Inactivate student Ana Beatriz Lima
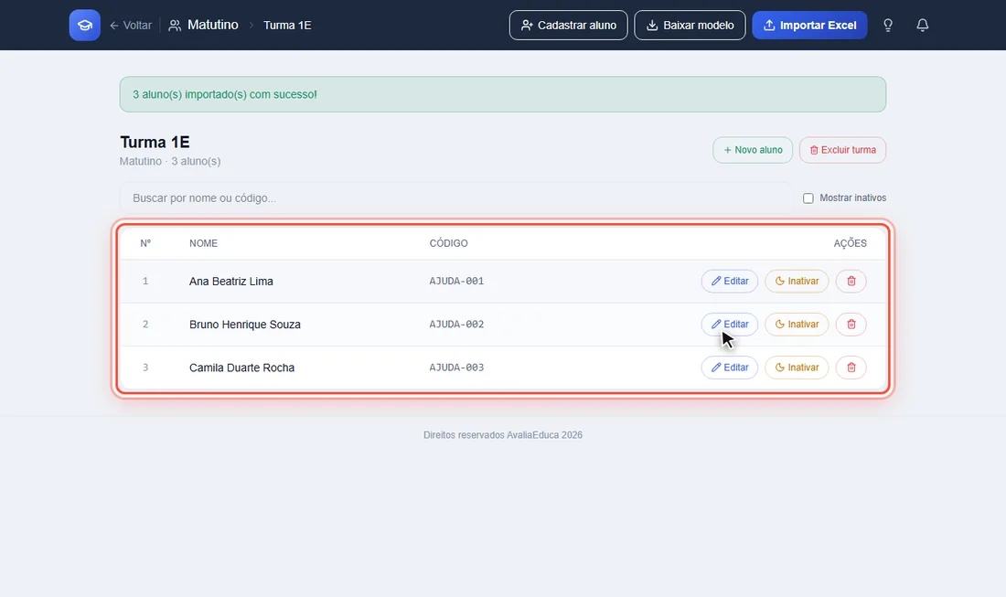 point(797,281)
